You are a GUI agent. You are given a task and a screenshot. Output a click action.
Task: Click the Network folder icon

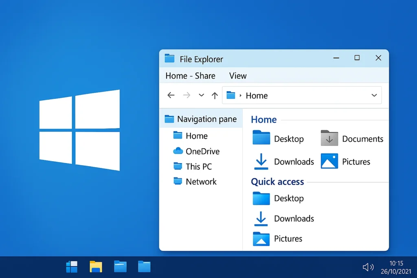click(178, 181)
